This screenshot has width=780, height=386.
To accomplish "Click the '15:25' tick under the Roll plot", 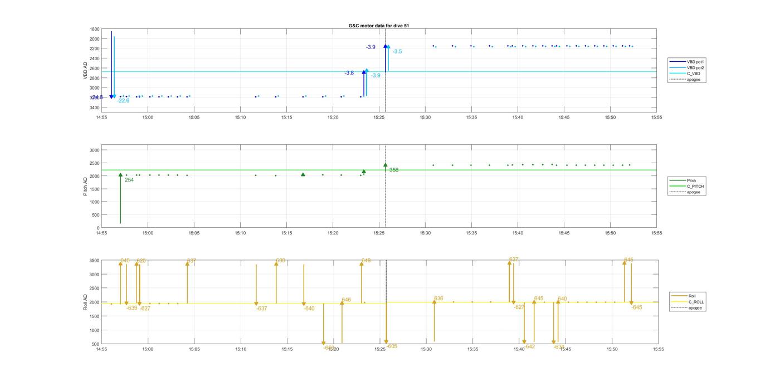I will click(380, 350).
